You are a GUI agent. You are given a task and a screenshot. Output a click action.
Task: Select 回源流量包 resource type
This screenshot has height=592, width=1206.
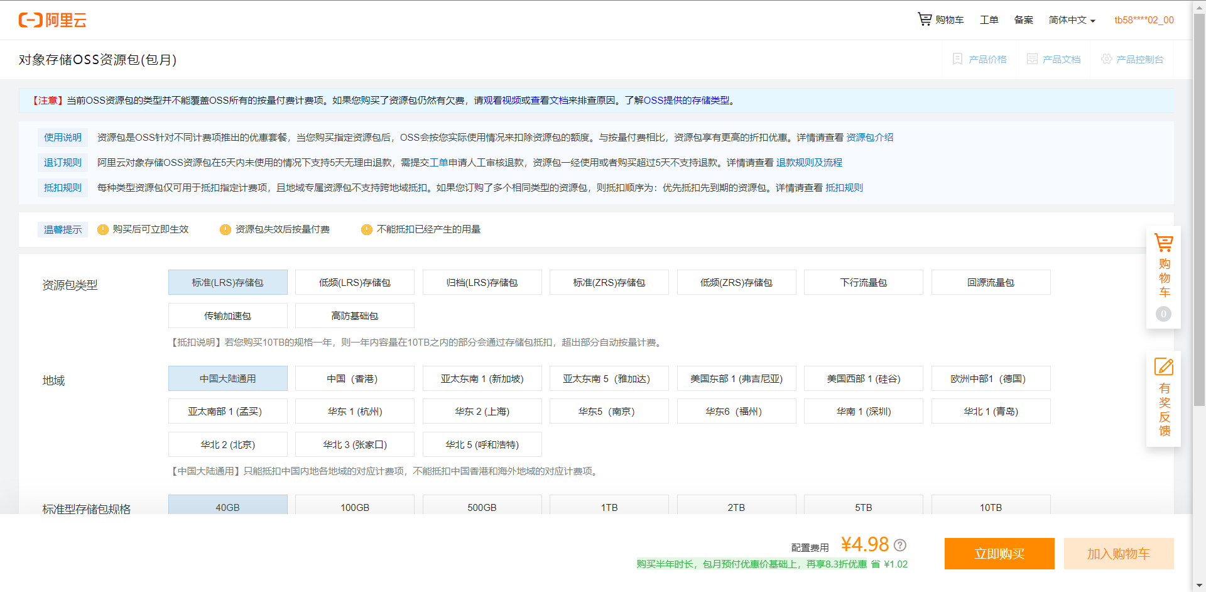tap(991, 282)
